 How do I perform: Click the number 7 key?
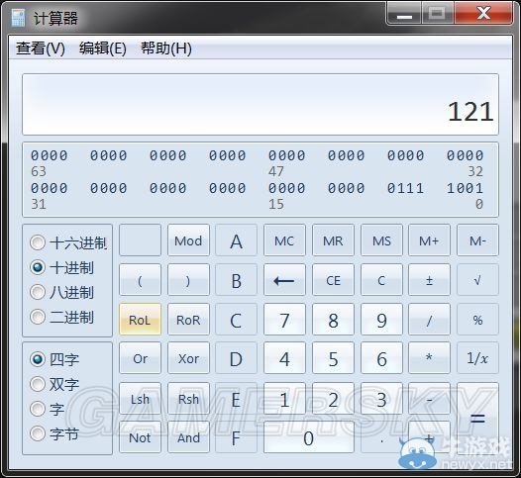pos(284,319)
